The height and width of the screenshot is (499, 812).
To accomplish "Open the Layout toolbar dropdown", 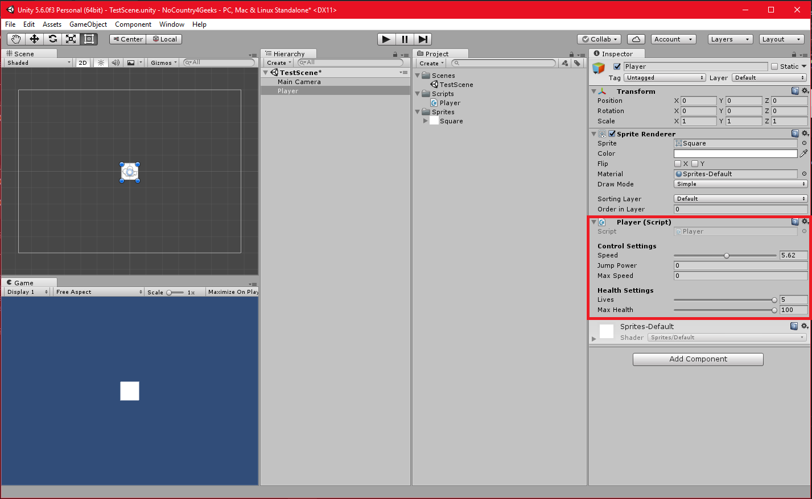I will (x=782, y=39).
